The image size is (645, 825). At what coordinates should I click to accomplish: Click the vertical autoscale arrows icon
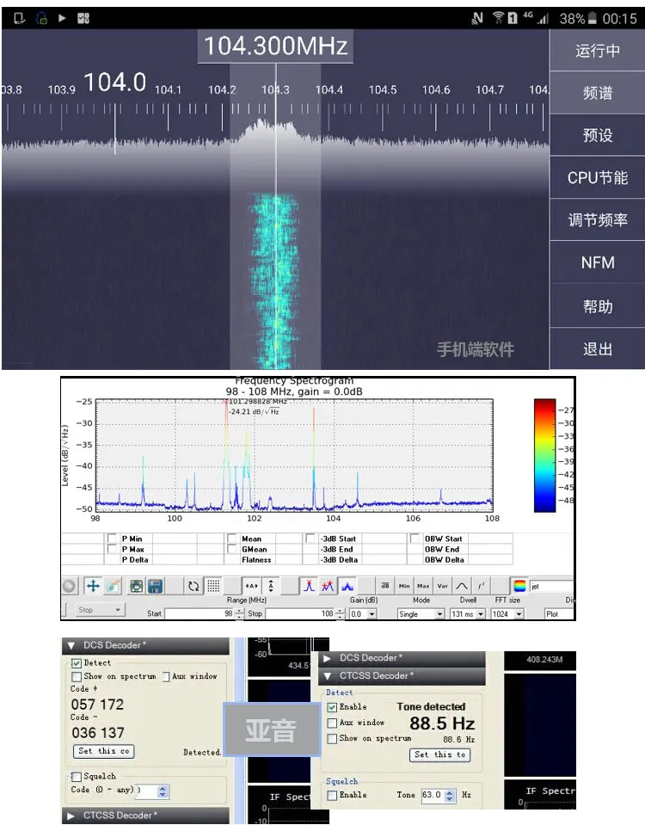coord(271,586)
